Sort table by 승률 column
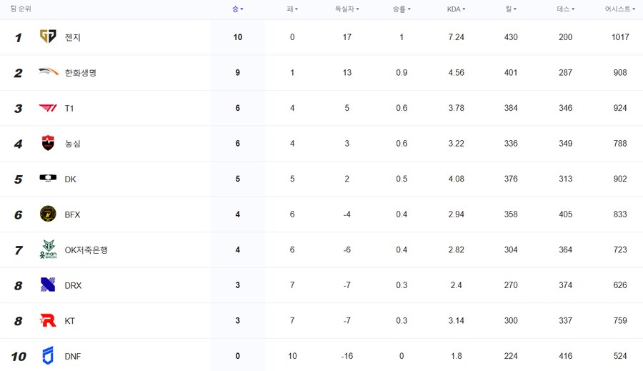Screen dimensions: 643x371 click(x=402, y=9)
